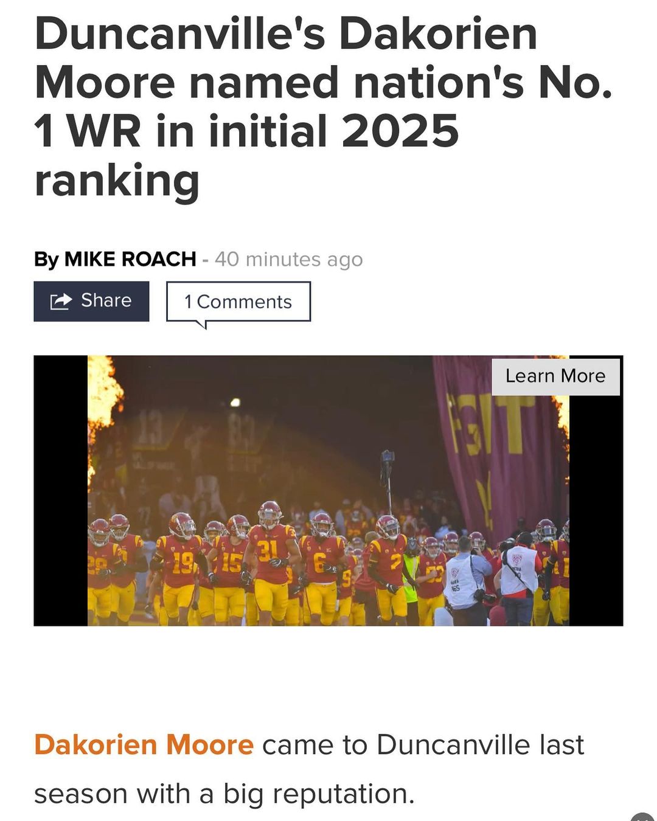Click Learn More on the video ad
The width and height of the screenshot is (657, 821).
coord(555,376)
